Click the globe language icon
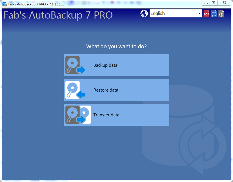The image size is (233, 182). 144,13
